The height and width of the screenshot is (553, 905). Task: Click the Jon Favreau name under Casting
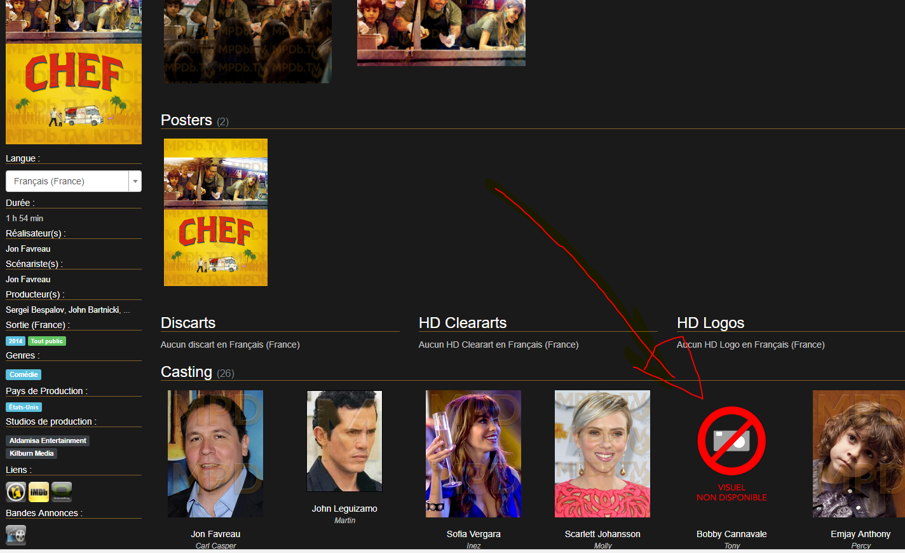coord(215,534)
